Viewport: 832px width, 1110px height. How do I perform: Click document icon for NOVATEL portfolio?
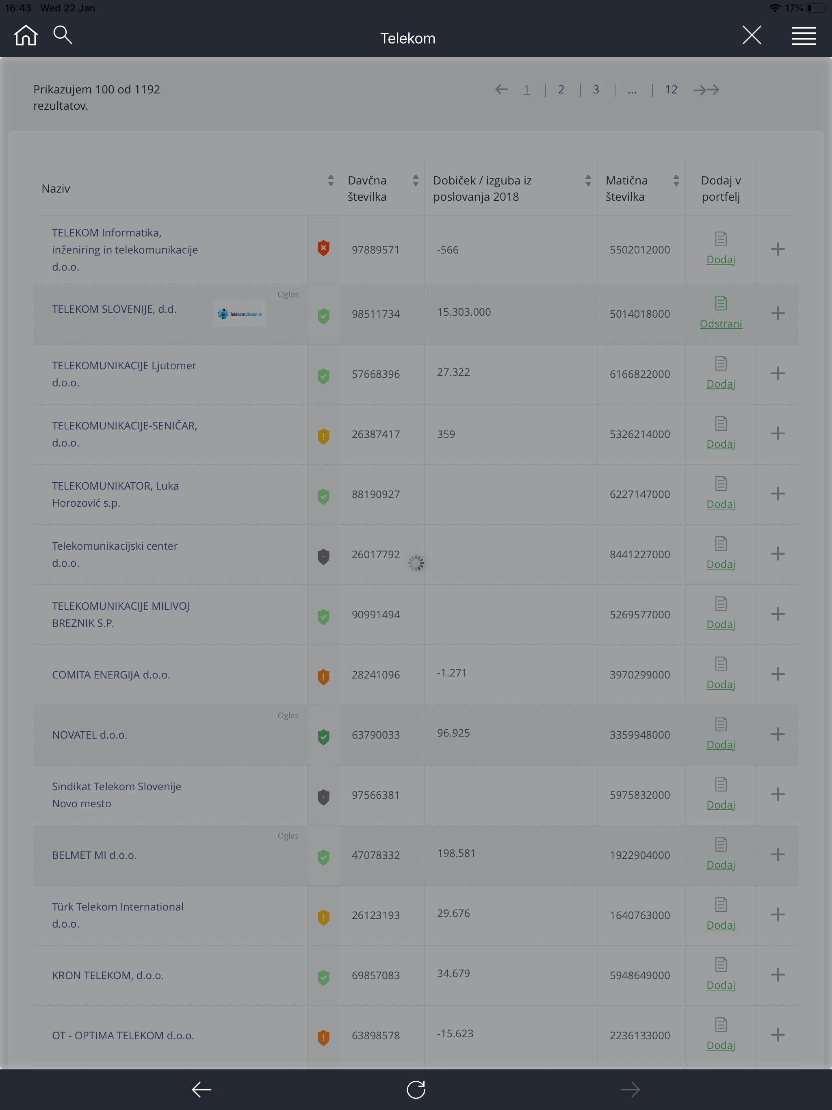coord(721,724)
